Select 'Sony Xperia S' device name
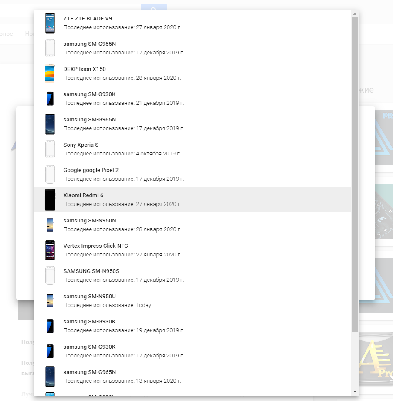The height and width of the screenshot is (401, 393). pos(81,145)
